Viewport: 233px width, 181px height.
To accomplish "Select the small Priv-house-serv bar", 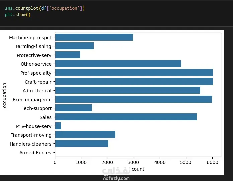I will (58, 126).
